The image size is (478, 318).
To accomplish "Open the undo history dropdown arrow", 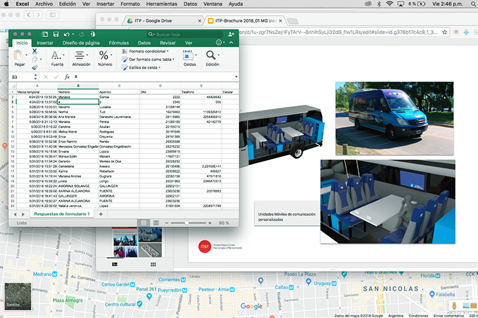I will tap(73, 34).
